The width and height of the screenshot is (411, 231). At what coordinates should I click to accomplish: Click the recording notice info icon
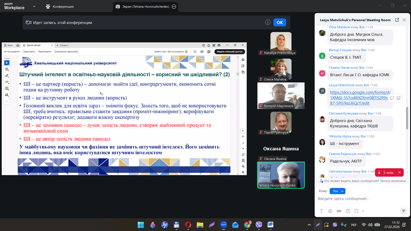(x=268, y=22)
